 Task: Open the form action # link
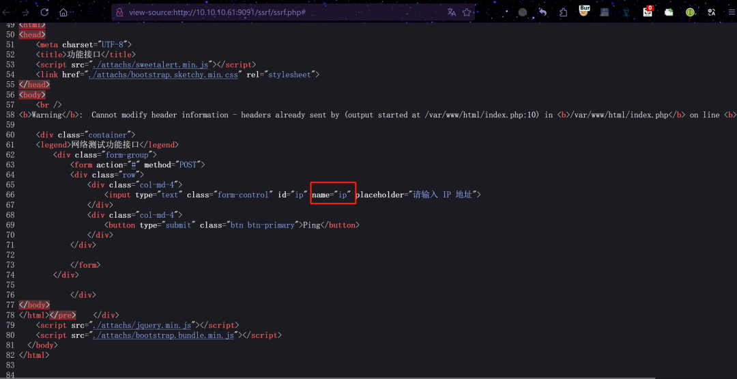coord(134,165)
